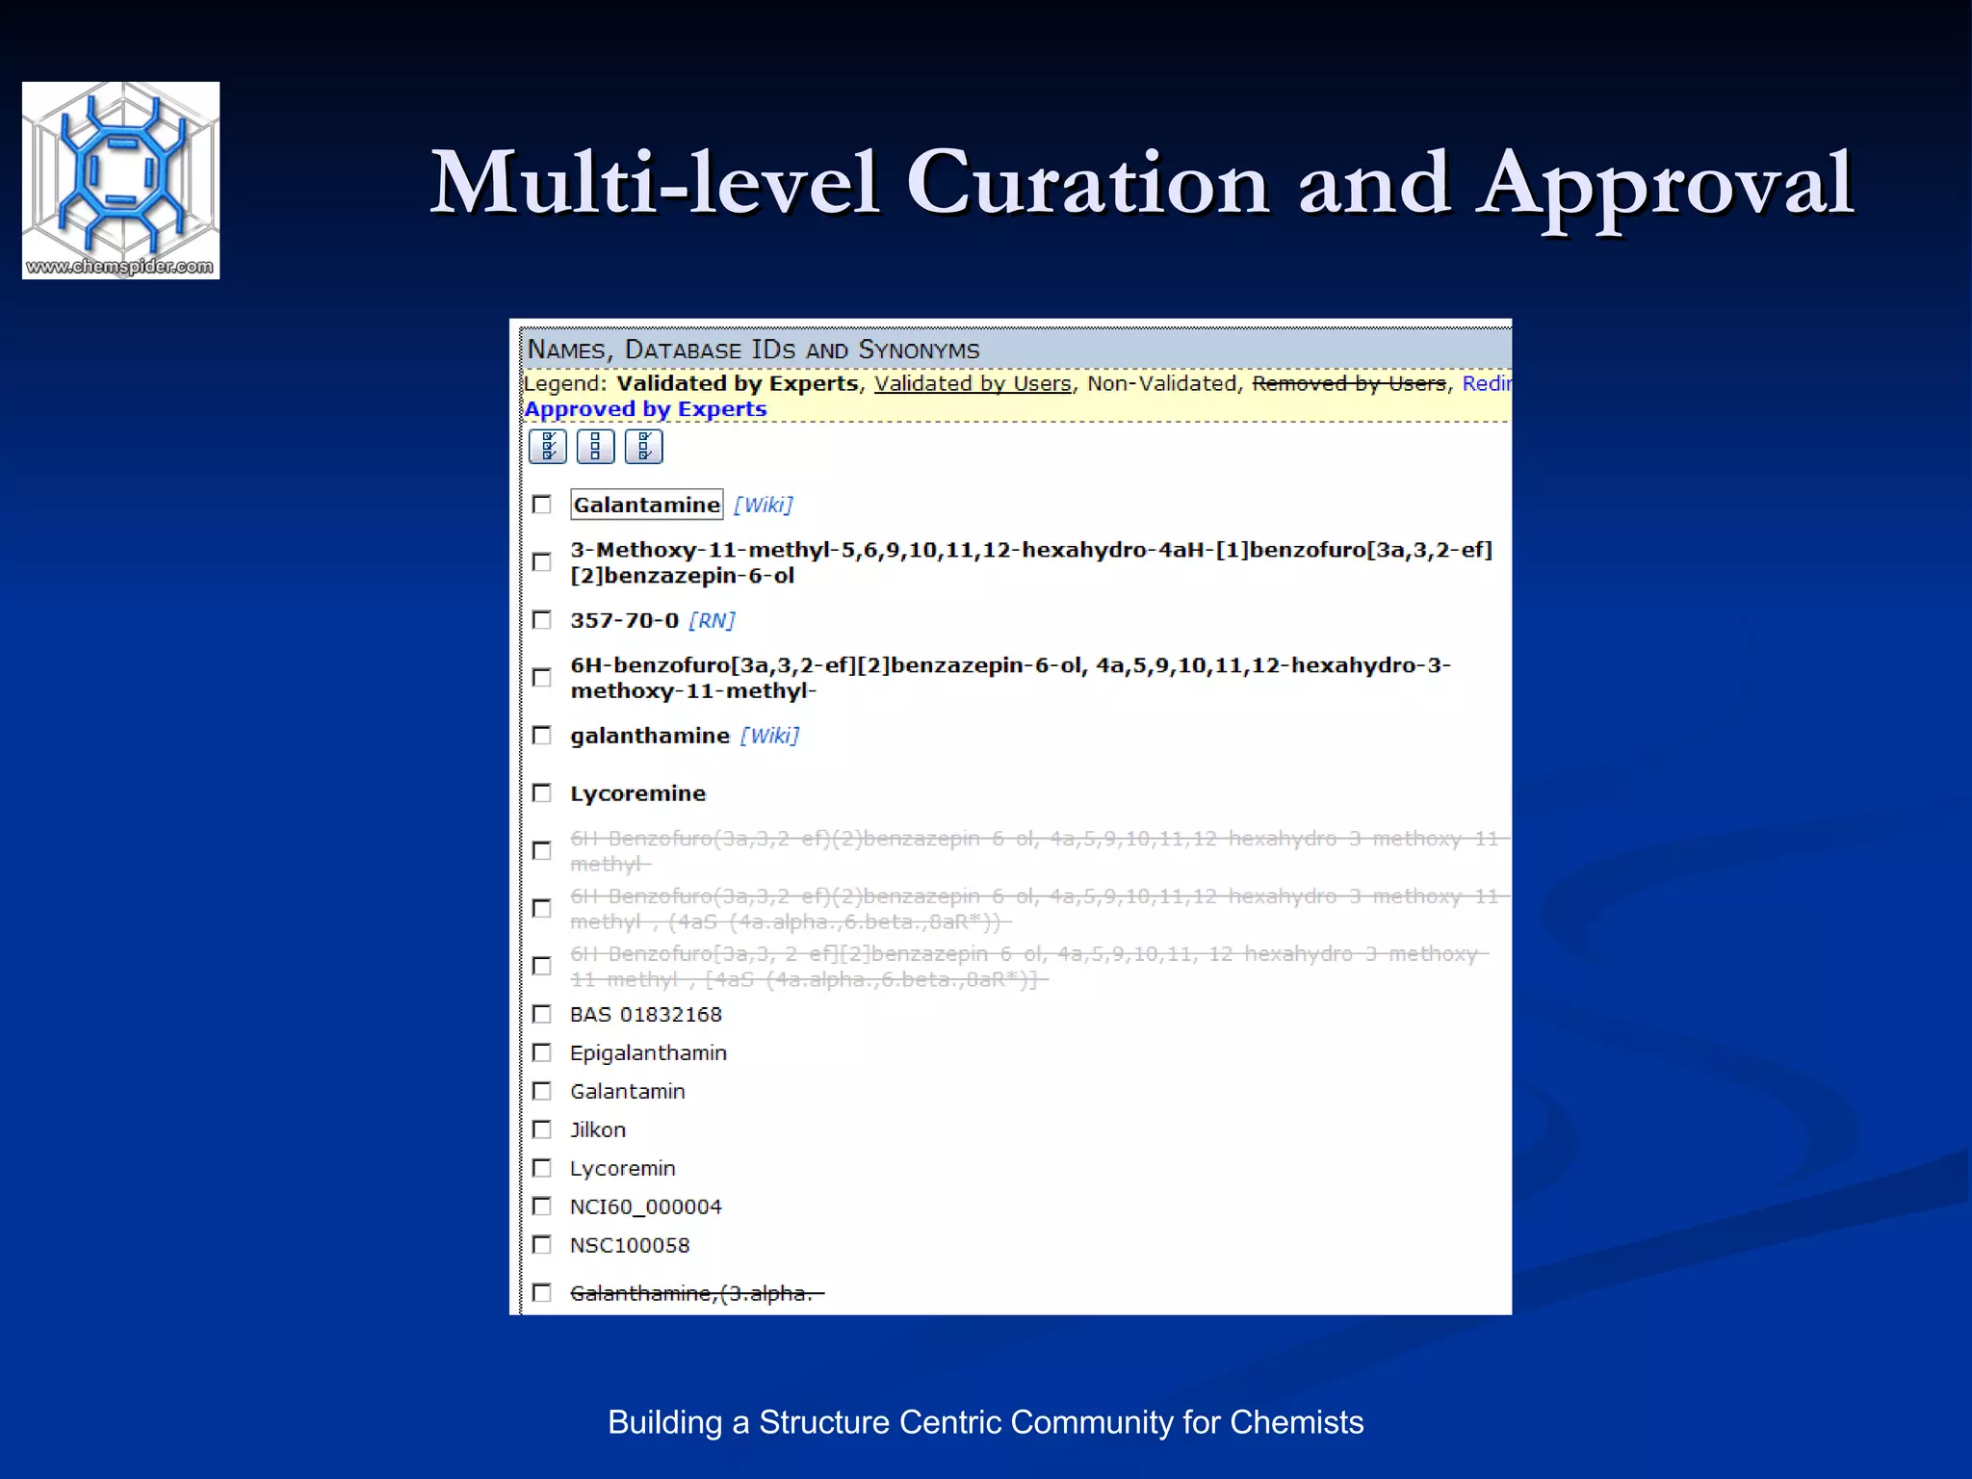The image size is (1972, 1479).
Task: Click the Lycoremin synonym text
Action: pos(623,1169)
